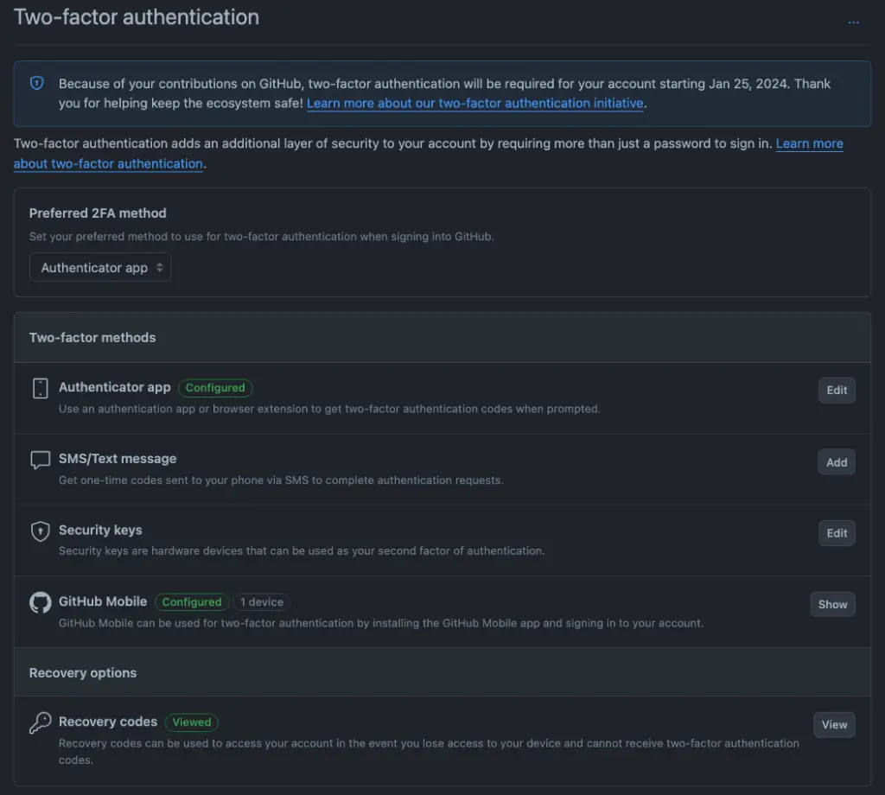Click the SMS/Text message title
The image size is (885, 795).
[118, 459]
